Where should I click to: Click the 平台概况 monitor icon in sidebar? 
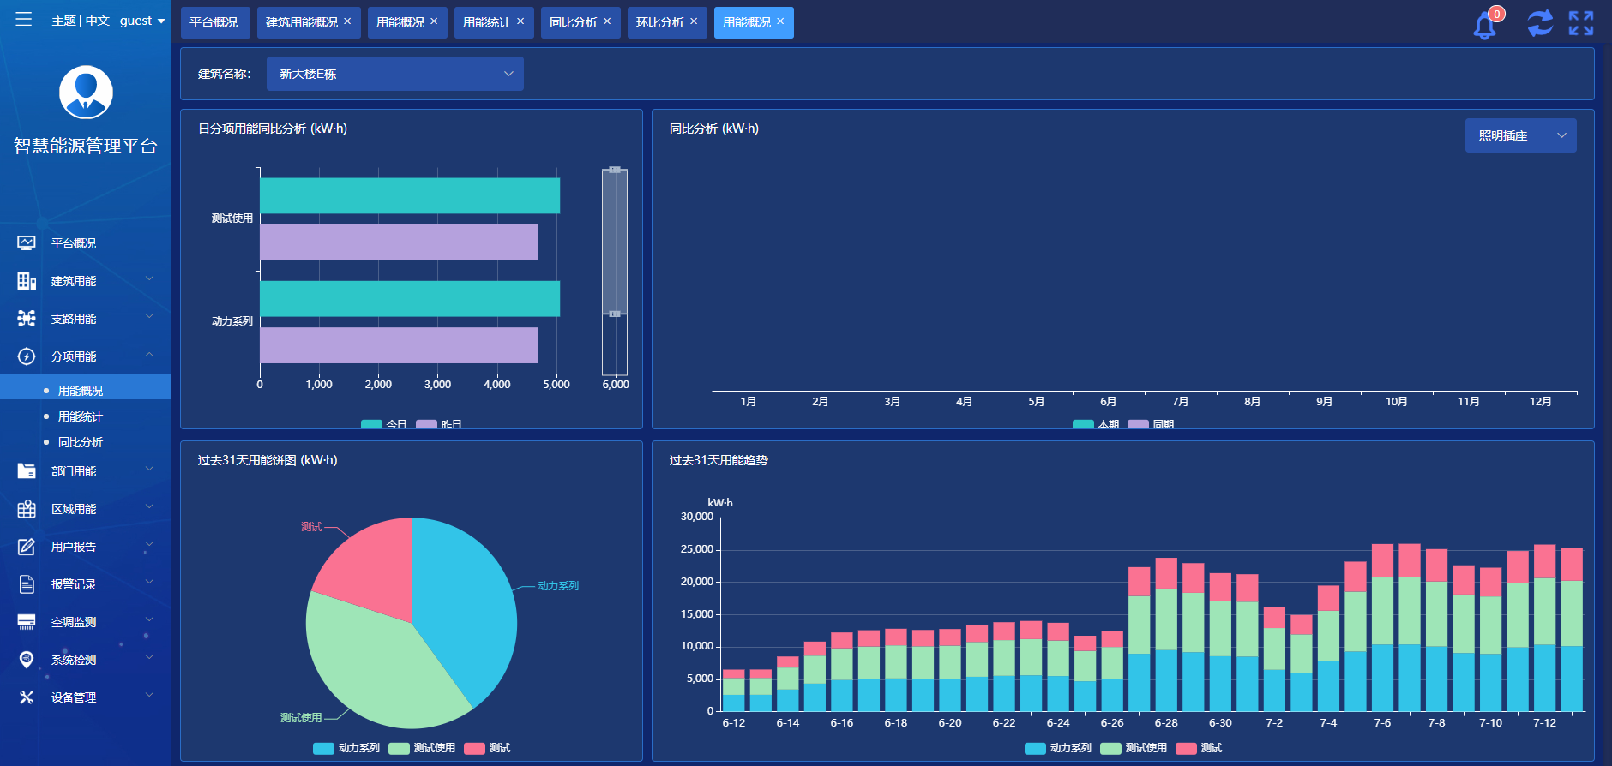tap(27, 243)
